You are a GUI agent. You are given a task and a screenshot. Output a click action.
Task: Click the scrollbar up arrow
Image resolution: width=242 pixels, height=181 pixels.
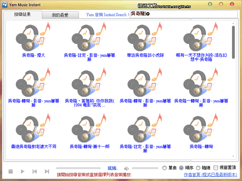pyautogui.click(x=233, y=23)
